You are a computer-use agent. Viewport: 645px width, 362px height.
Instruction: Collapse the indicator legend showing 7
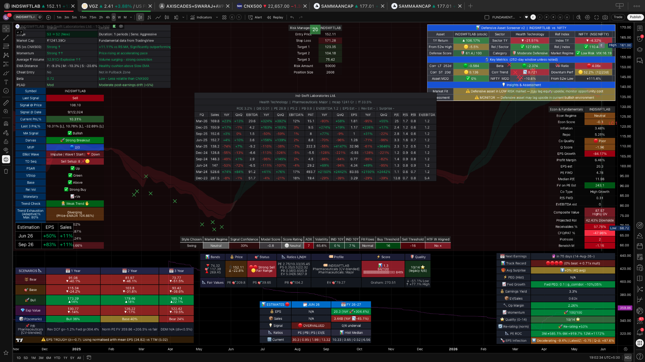tap(19, 33)
